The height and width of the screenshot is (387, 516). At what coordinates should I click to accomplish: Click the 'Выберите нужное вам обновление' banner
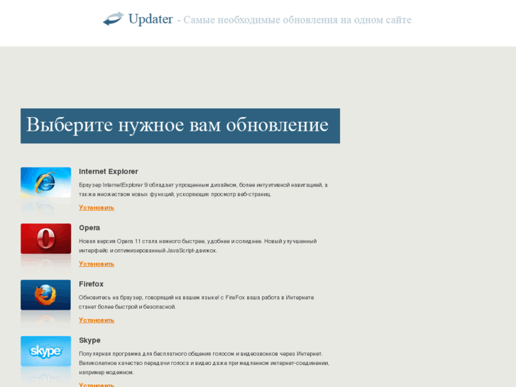point(180,126)
